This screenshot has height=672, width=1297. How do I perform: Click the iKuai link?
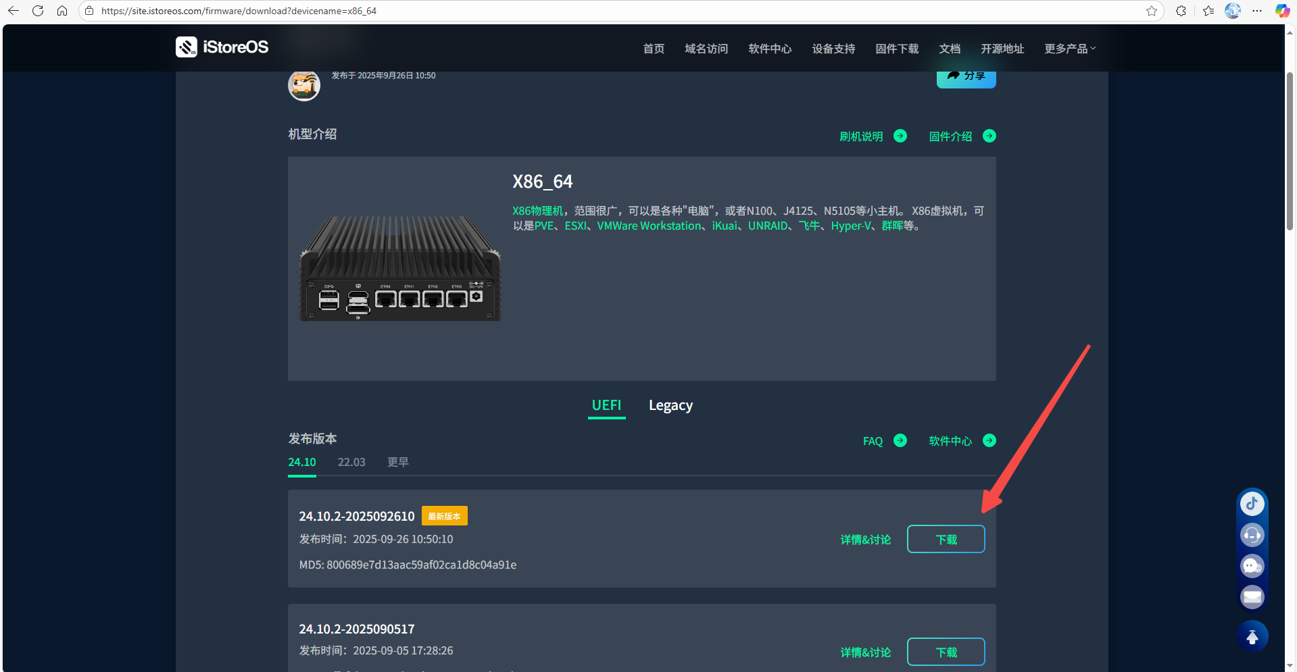[725, 226]
